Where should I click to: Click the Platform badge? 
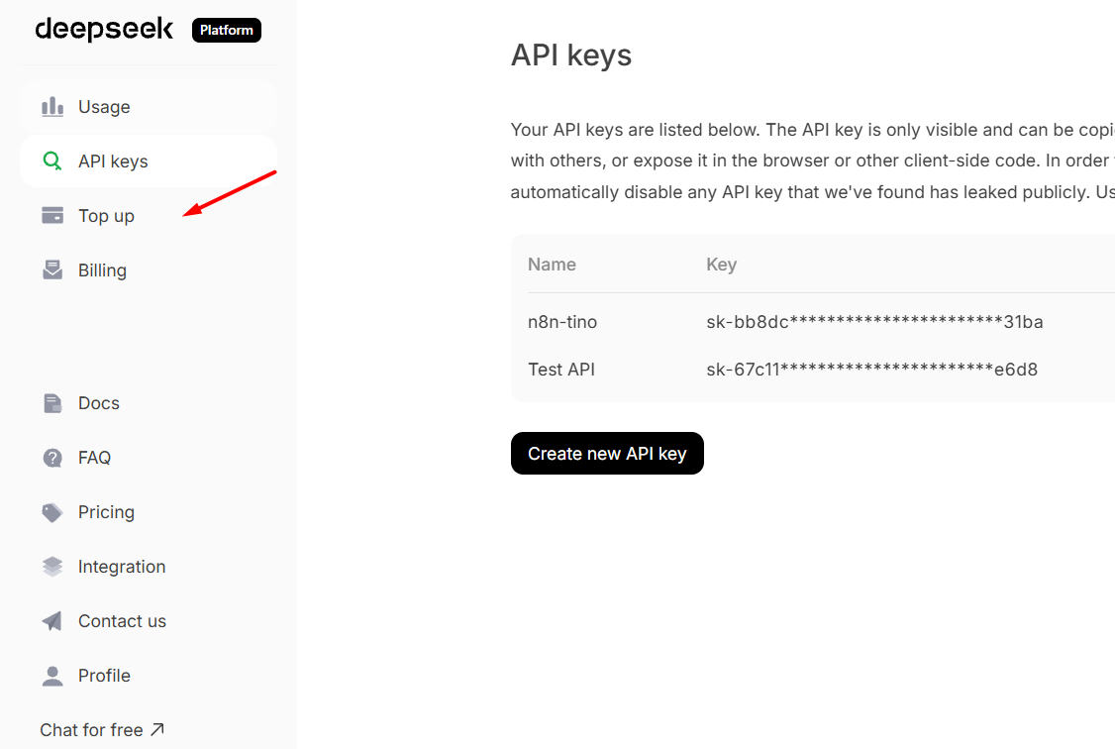(x=227, y=31)
